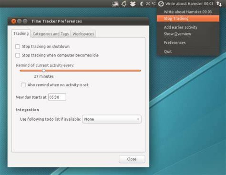The width and height of the screenshot is (226, 175).
Task: Click 'Remind of current activity every:' label
Action: click(45, 65)
